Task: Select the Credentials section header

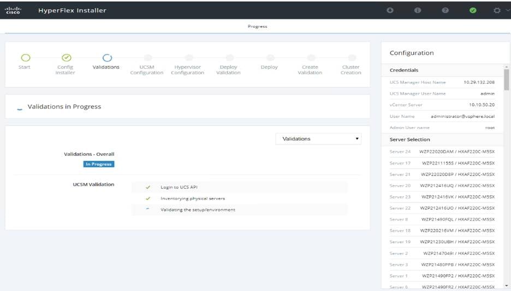Action: click(442, 70)
